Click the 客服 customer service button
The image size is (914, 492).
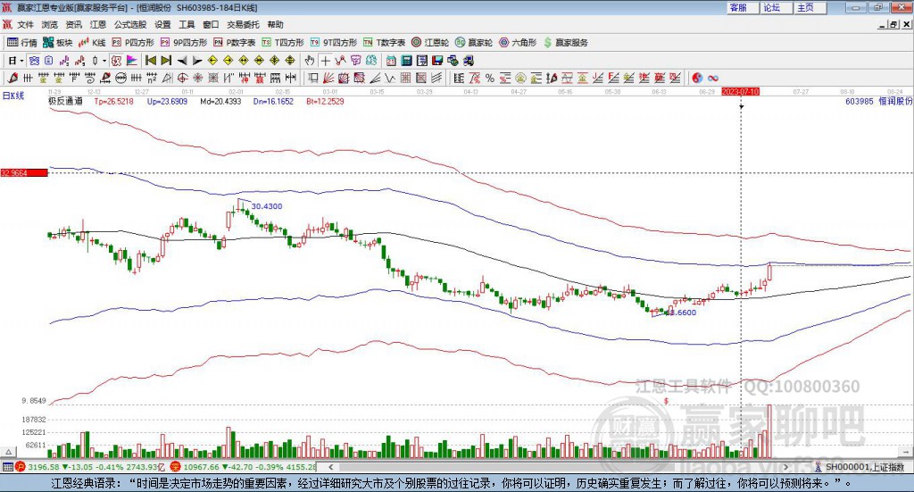[x=738, y=7]
